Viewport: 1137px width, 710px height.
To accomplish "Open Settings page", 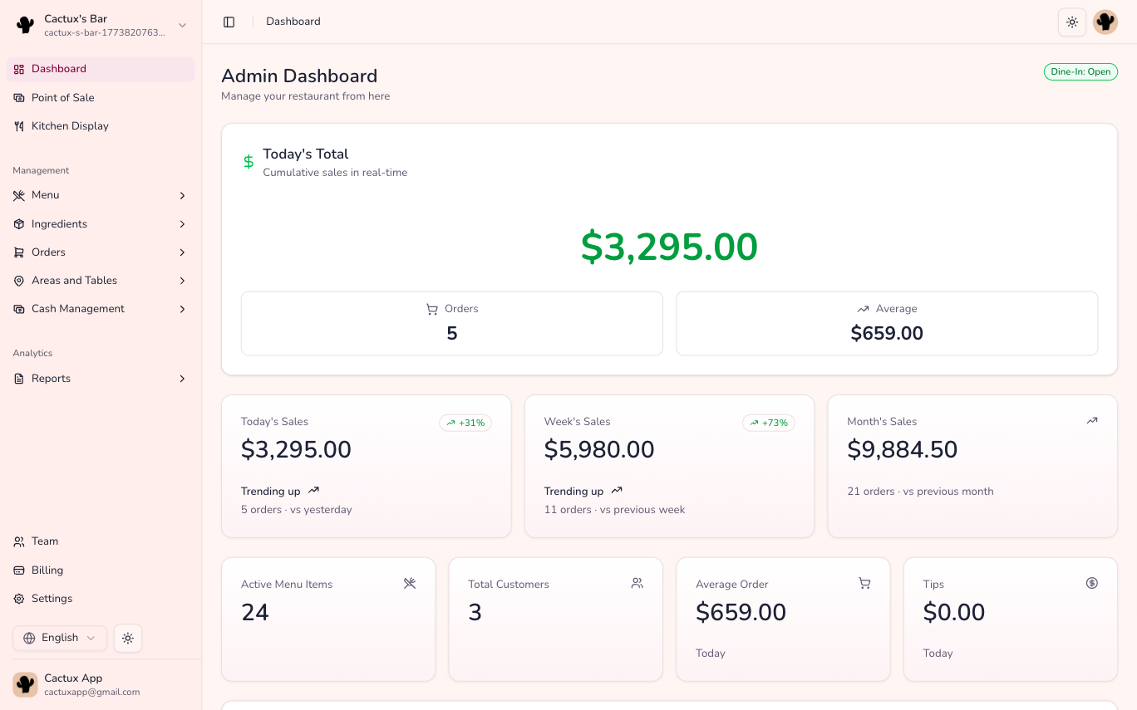I will [101, 599].
